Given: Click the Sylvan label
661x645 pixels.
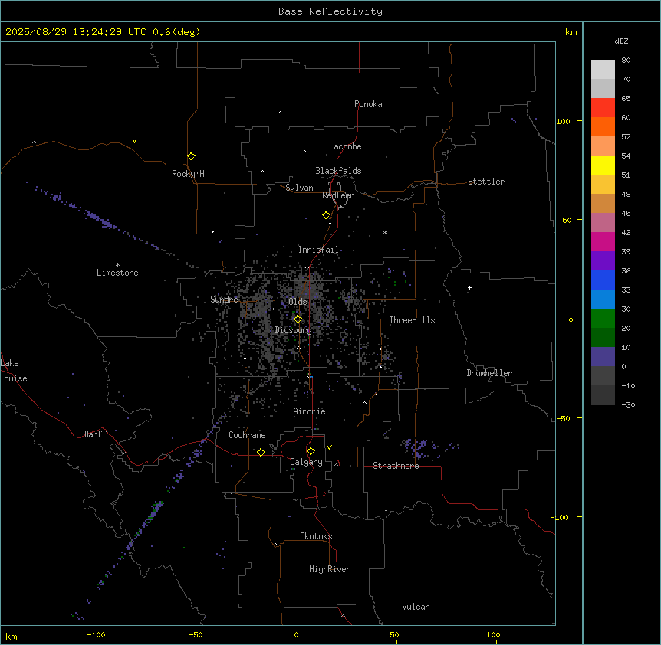Looking at the screenshot, I should pos(299,188).
